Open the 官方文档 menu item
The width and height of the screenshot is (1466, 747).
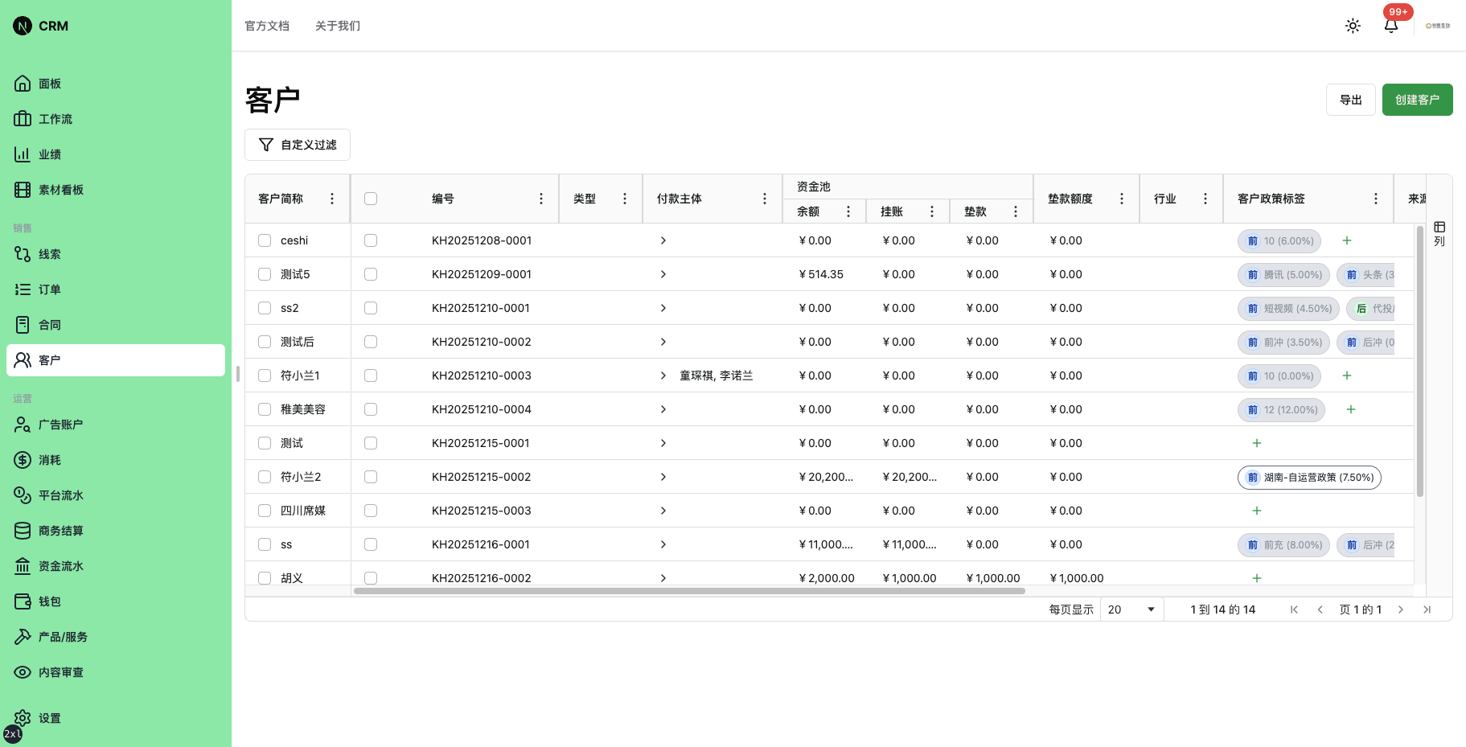coord(267,25)
